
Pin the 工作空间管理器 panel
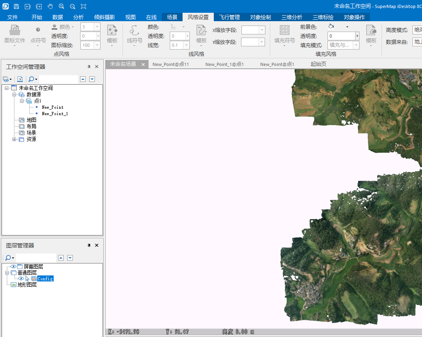[x=89, y=67]
